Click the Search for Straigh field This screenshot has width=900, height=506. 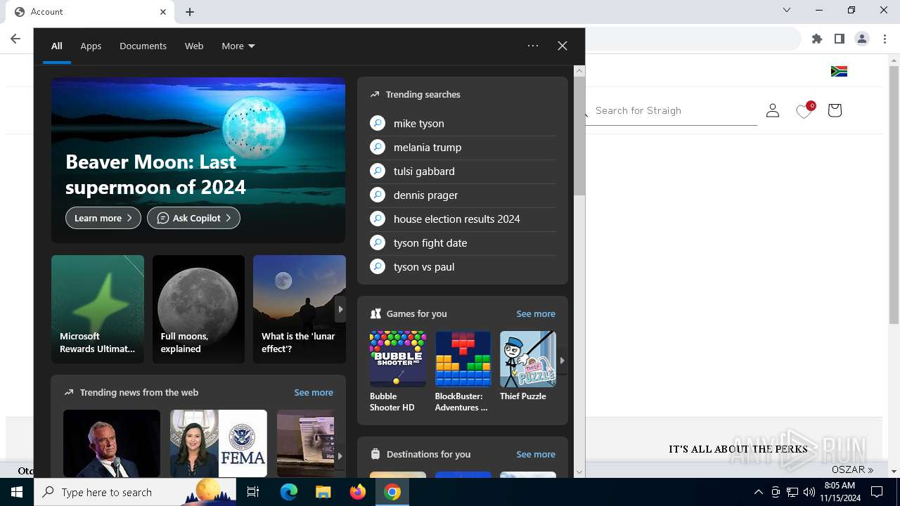pos(671,110)
